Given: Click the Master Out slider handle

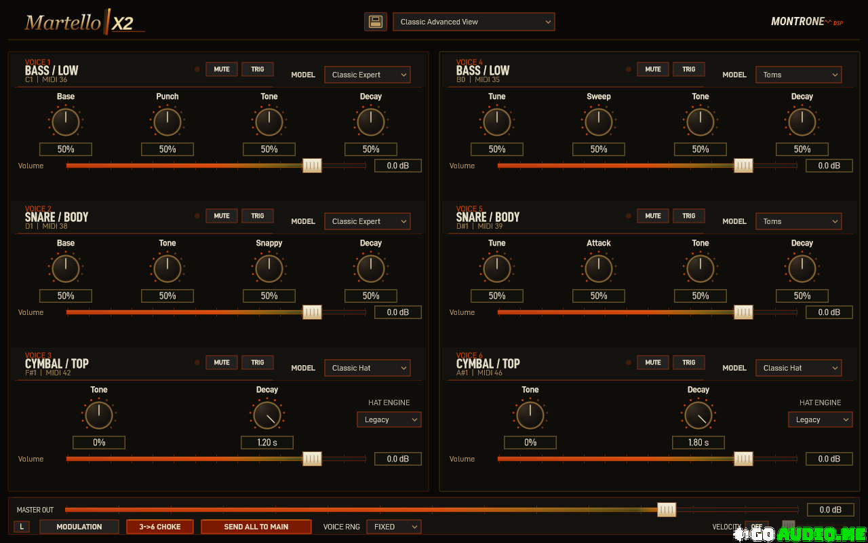Looking at the screenshot, I should (667, 510).
